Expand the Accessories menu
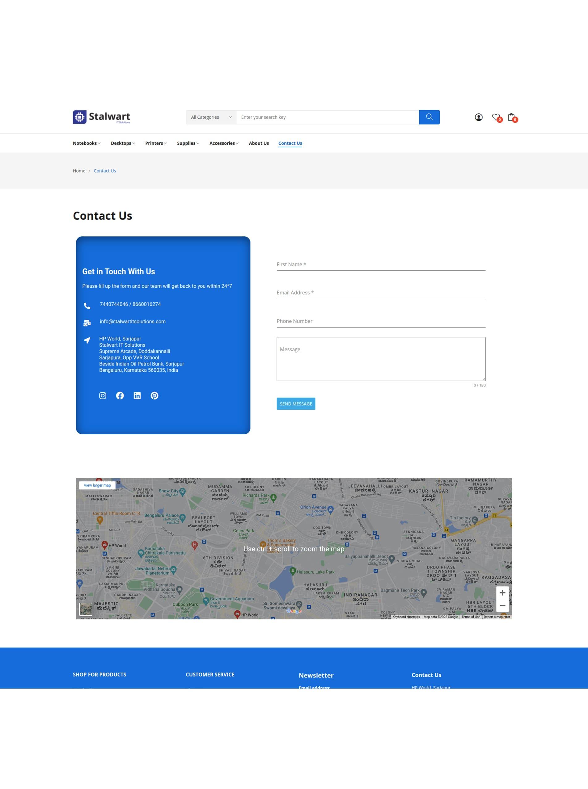The height and width of the screenshot is (789, 588). pos(224,143)
